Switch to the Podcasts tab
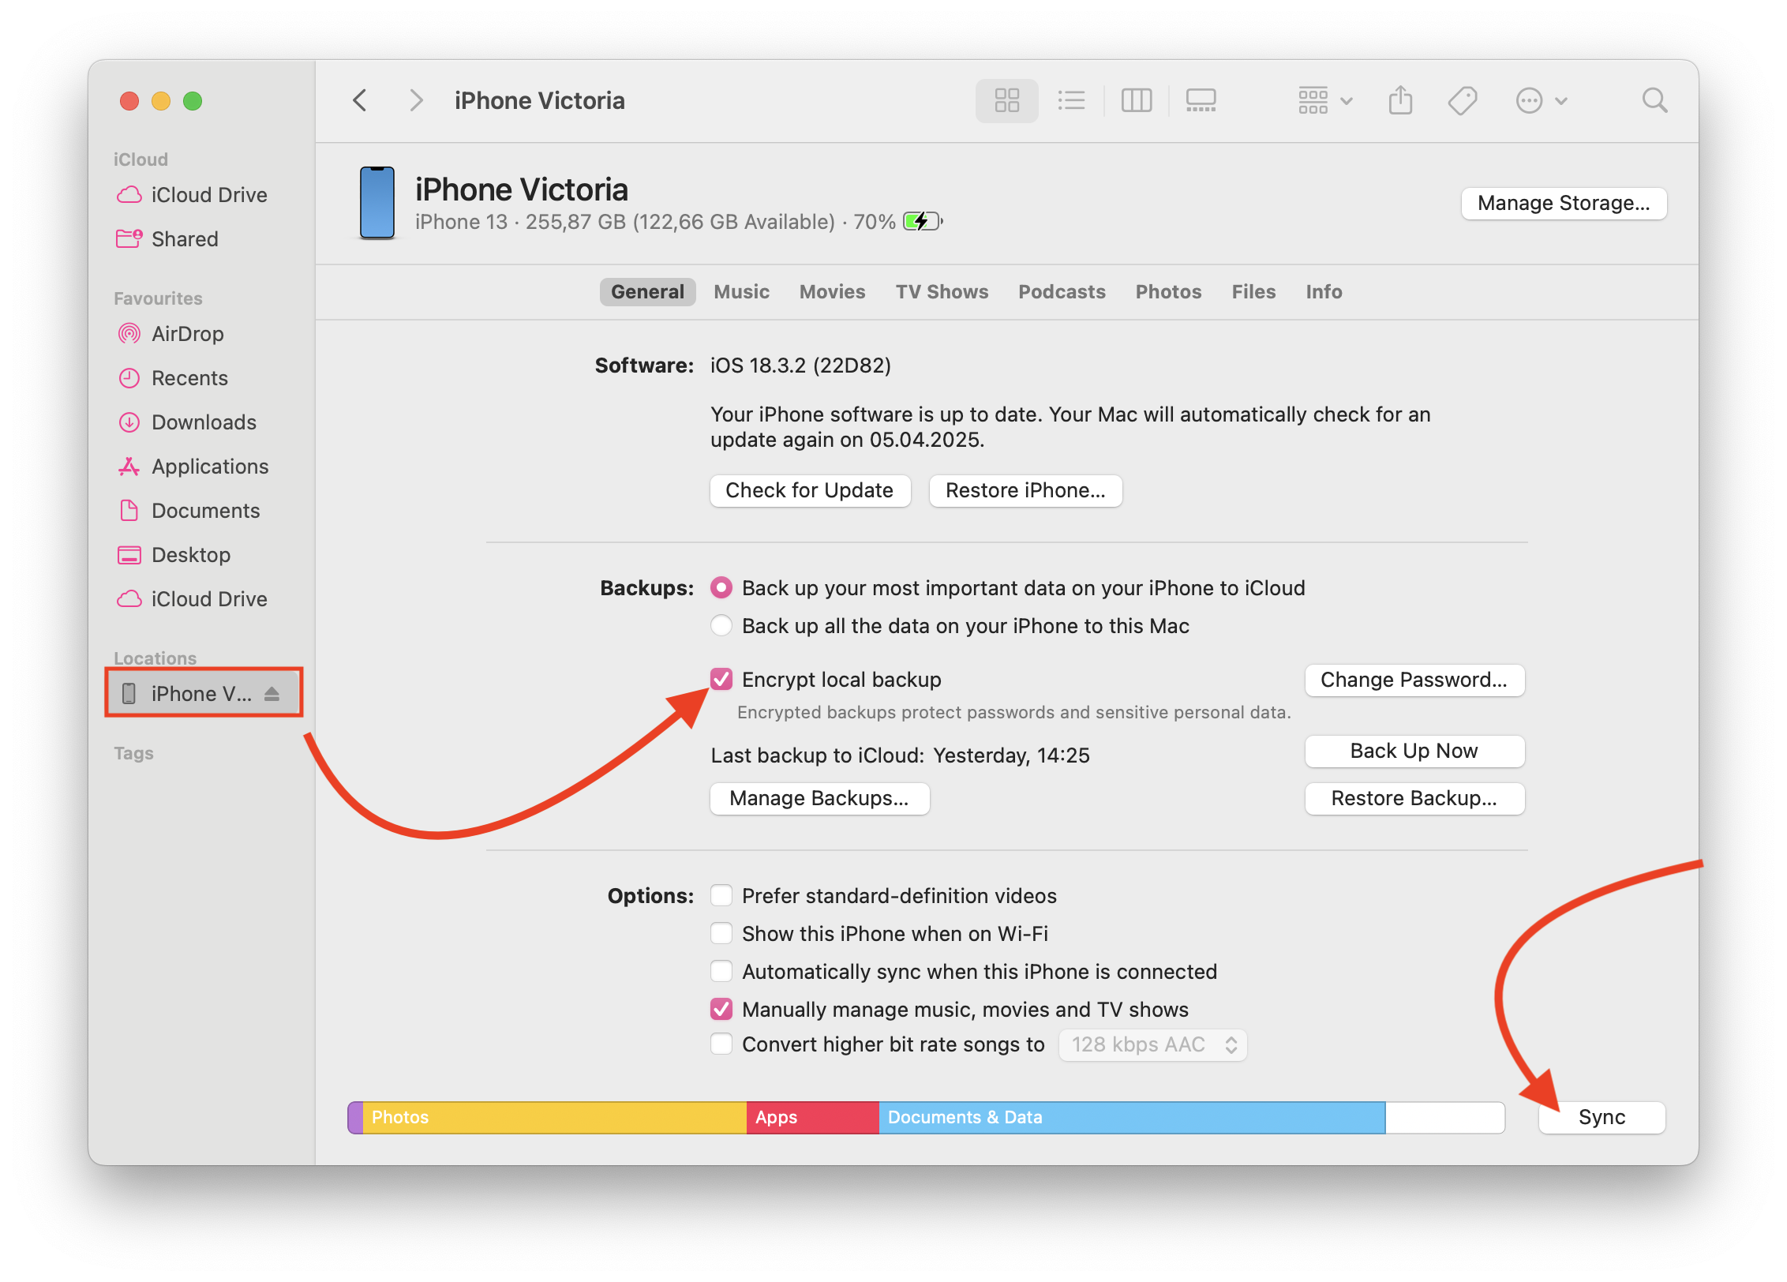The image size is (1787, 1282). [1062, 291]
